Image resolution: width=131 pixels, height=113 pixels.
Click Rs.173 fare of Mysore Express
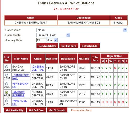[95, 94]
